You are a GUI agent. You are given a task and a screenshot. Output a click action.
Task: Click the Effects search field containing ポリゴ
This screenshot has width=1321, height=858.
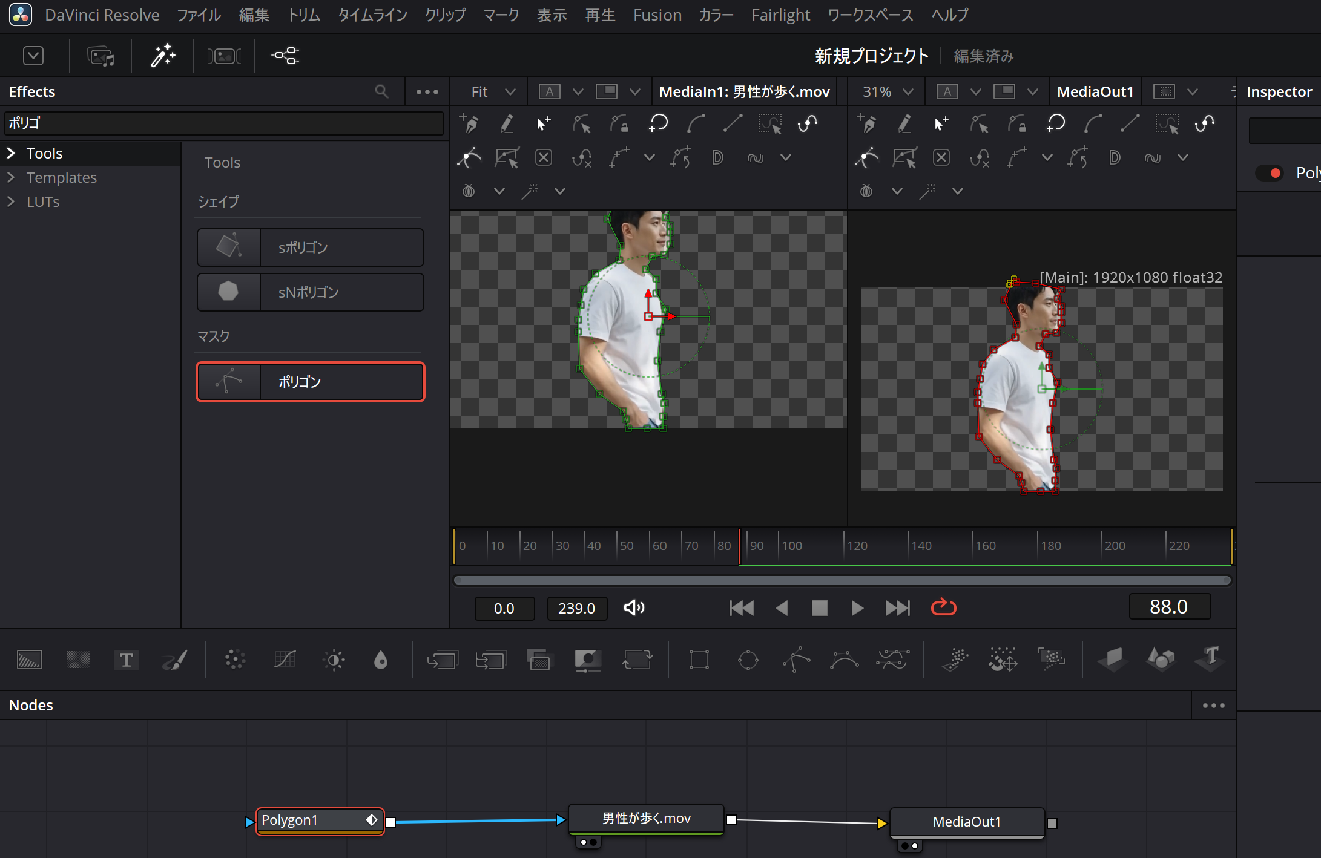224,123
